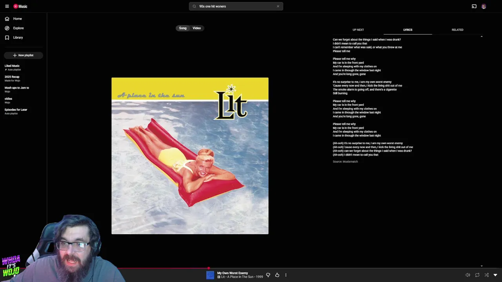Click the search field with 90s query
Image resolution: width=502 pixels, height=282 pixels.
point(236,6)
